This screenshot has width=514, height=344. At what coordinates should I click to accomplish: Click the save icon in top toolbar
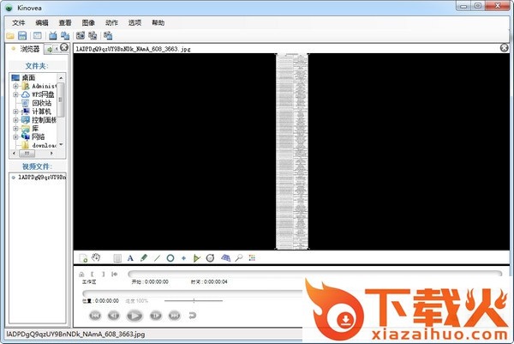point(23,36)
